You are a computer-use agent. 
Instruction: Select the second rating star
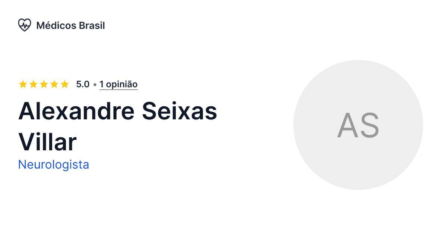[33, 84]
